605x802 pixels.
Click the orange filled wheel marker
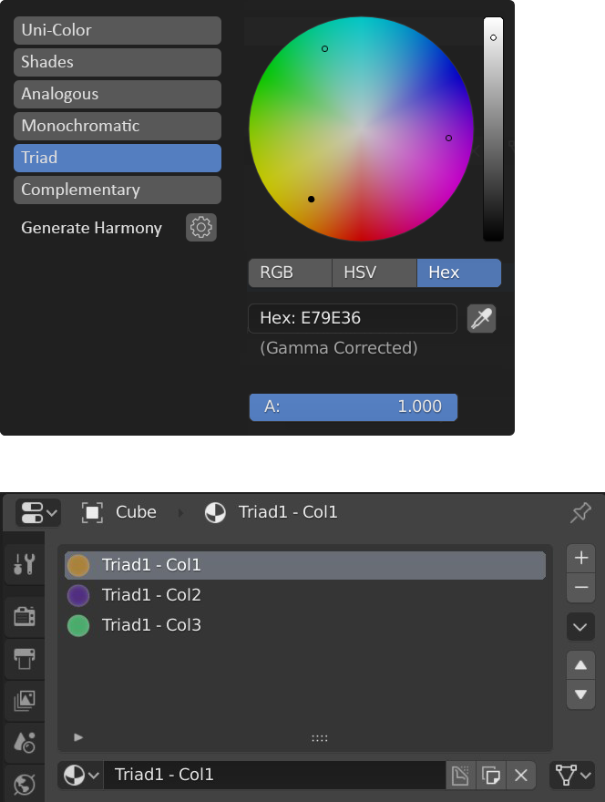point(311,199)
